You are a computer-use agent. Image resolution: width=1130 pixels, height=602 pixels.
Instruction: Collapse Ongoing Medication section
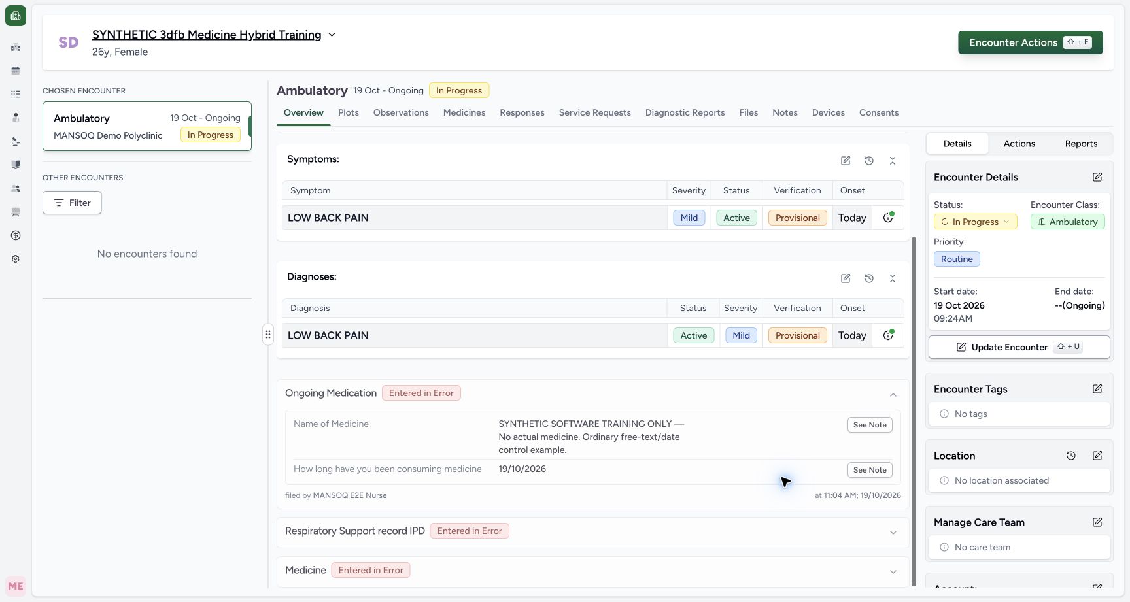click(893, 394)
